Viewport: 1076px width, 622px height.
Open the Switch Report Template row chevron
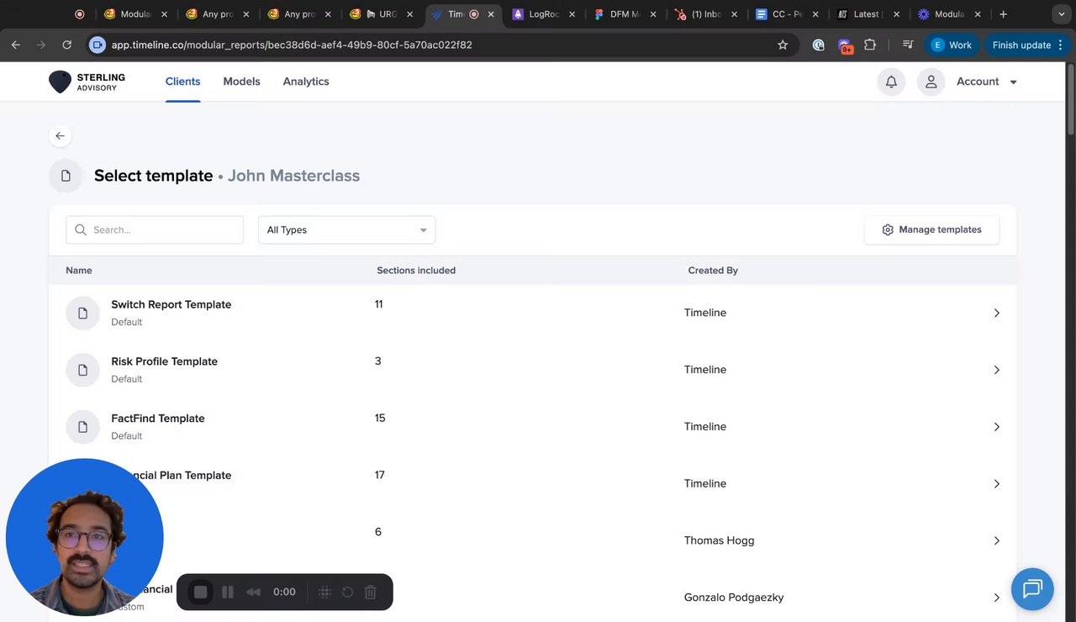click(996, 313)
